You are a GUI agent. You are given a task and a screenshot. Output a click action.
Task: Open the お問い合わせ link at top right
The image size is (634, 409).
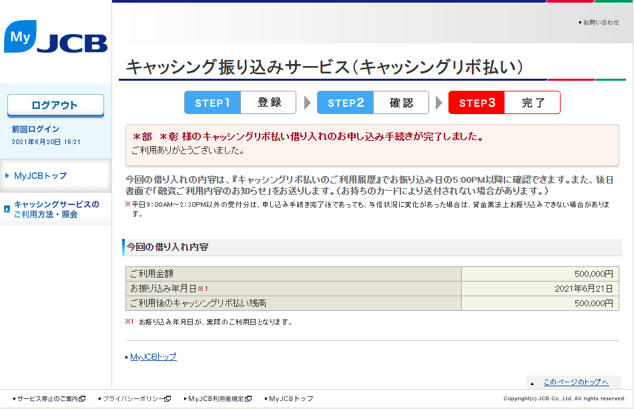click(x=601, y=23)
